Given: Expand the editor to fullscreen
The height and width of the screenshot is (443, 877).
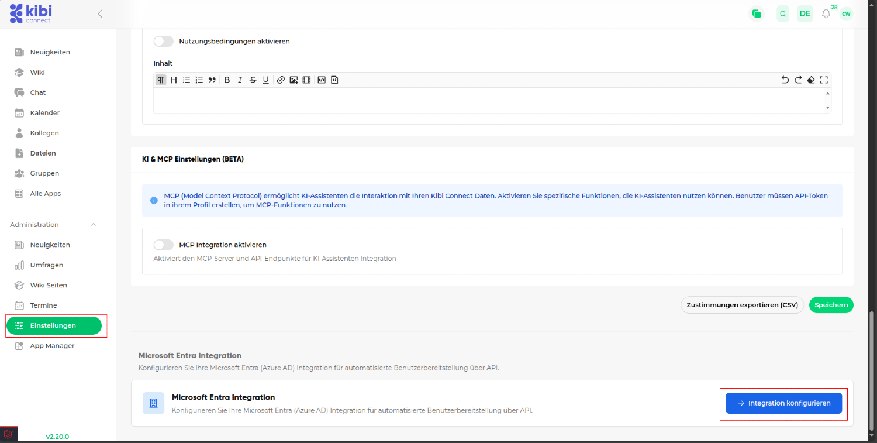Looking at the screenshot, I should pyautogui.click(x=824, y=80).
